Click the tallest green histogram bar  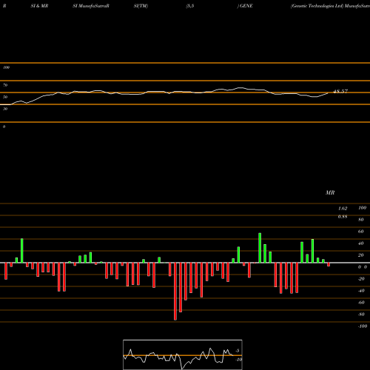pos(260,248)
